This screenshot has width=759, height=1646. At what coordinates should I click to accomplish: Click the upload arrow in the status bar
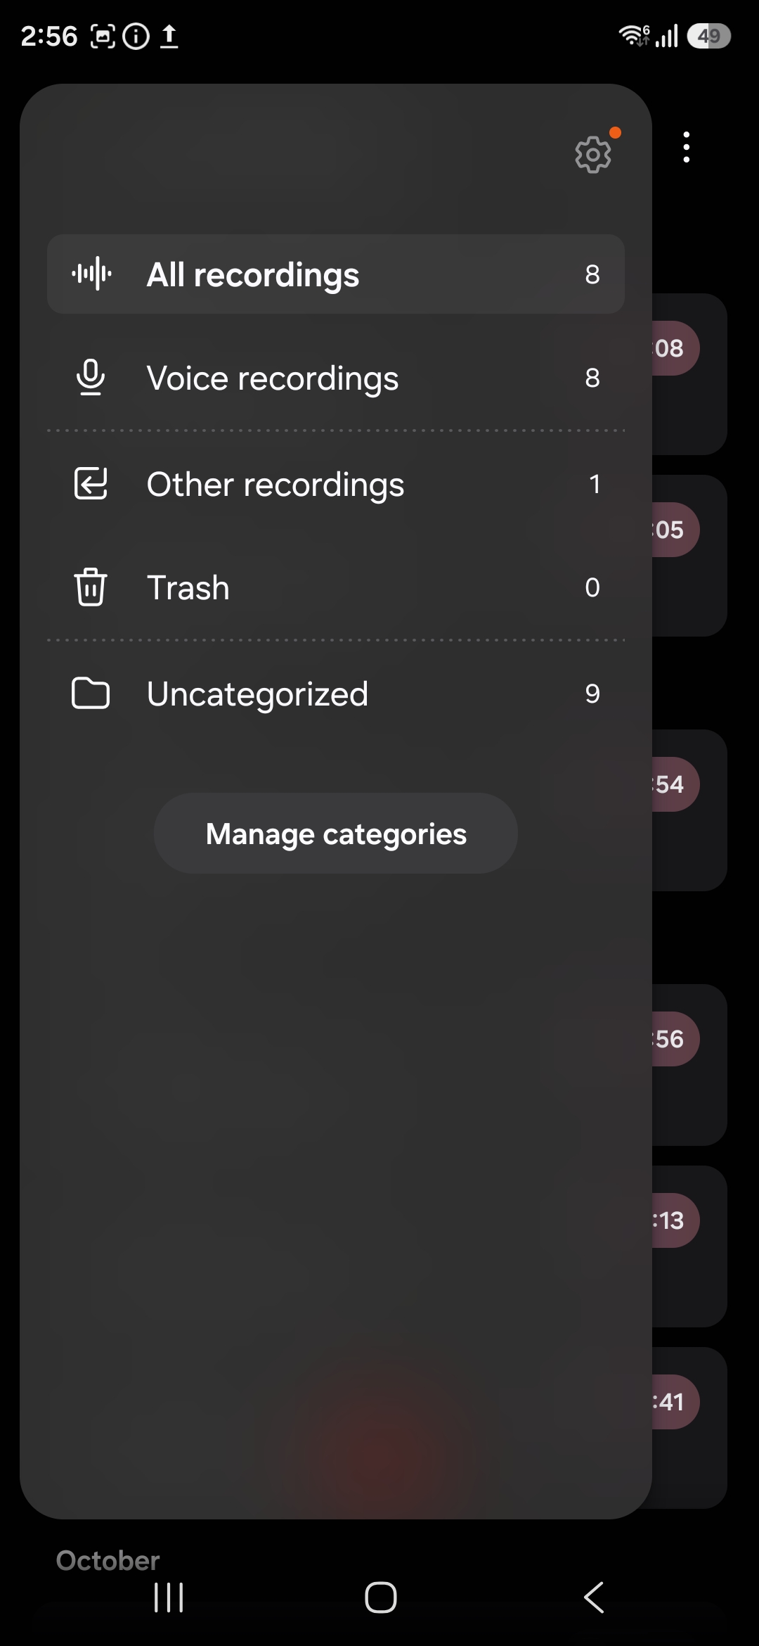coord(169,36)
